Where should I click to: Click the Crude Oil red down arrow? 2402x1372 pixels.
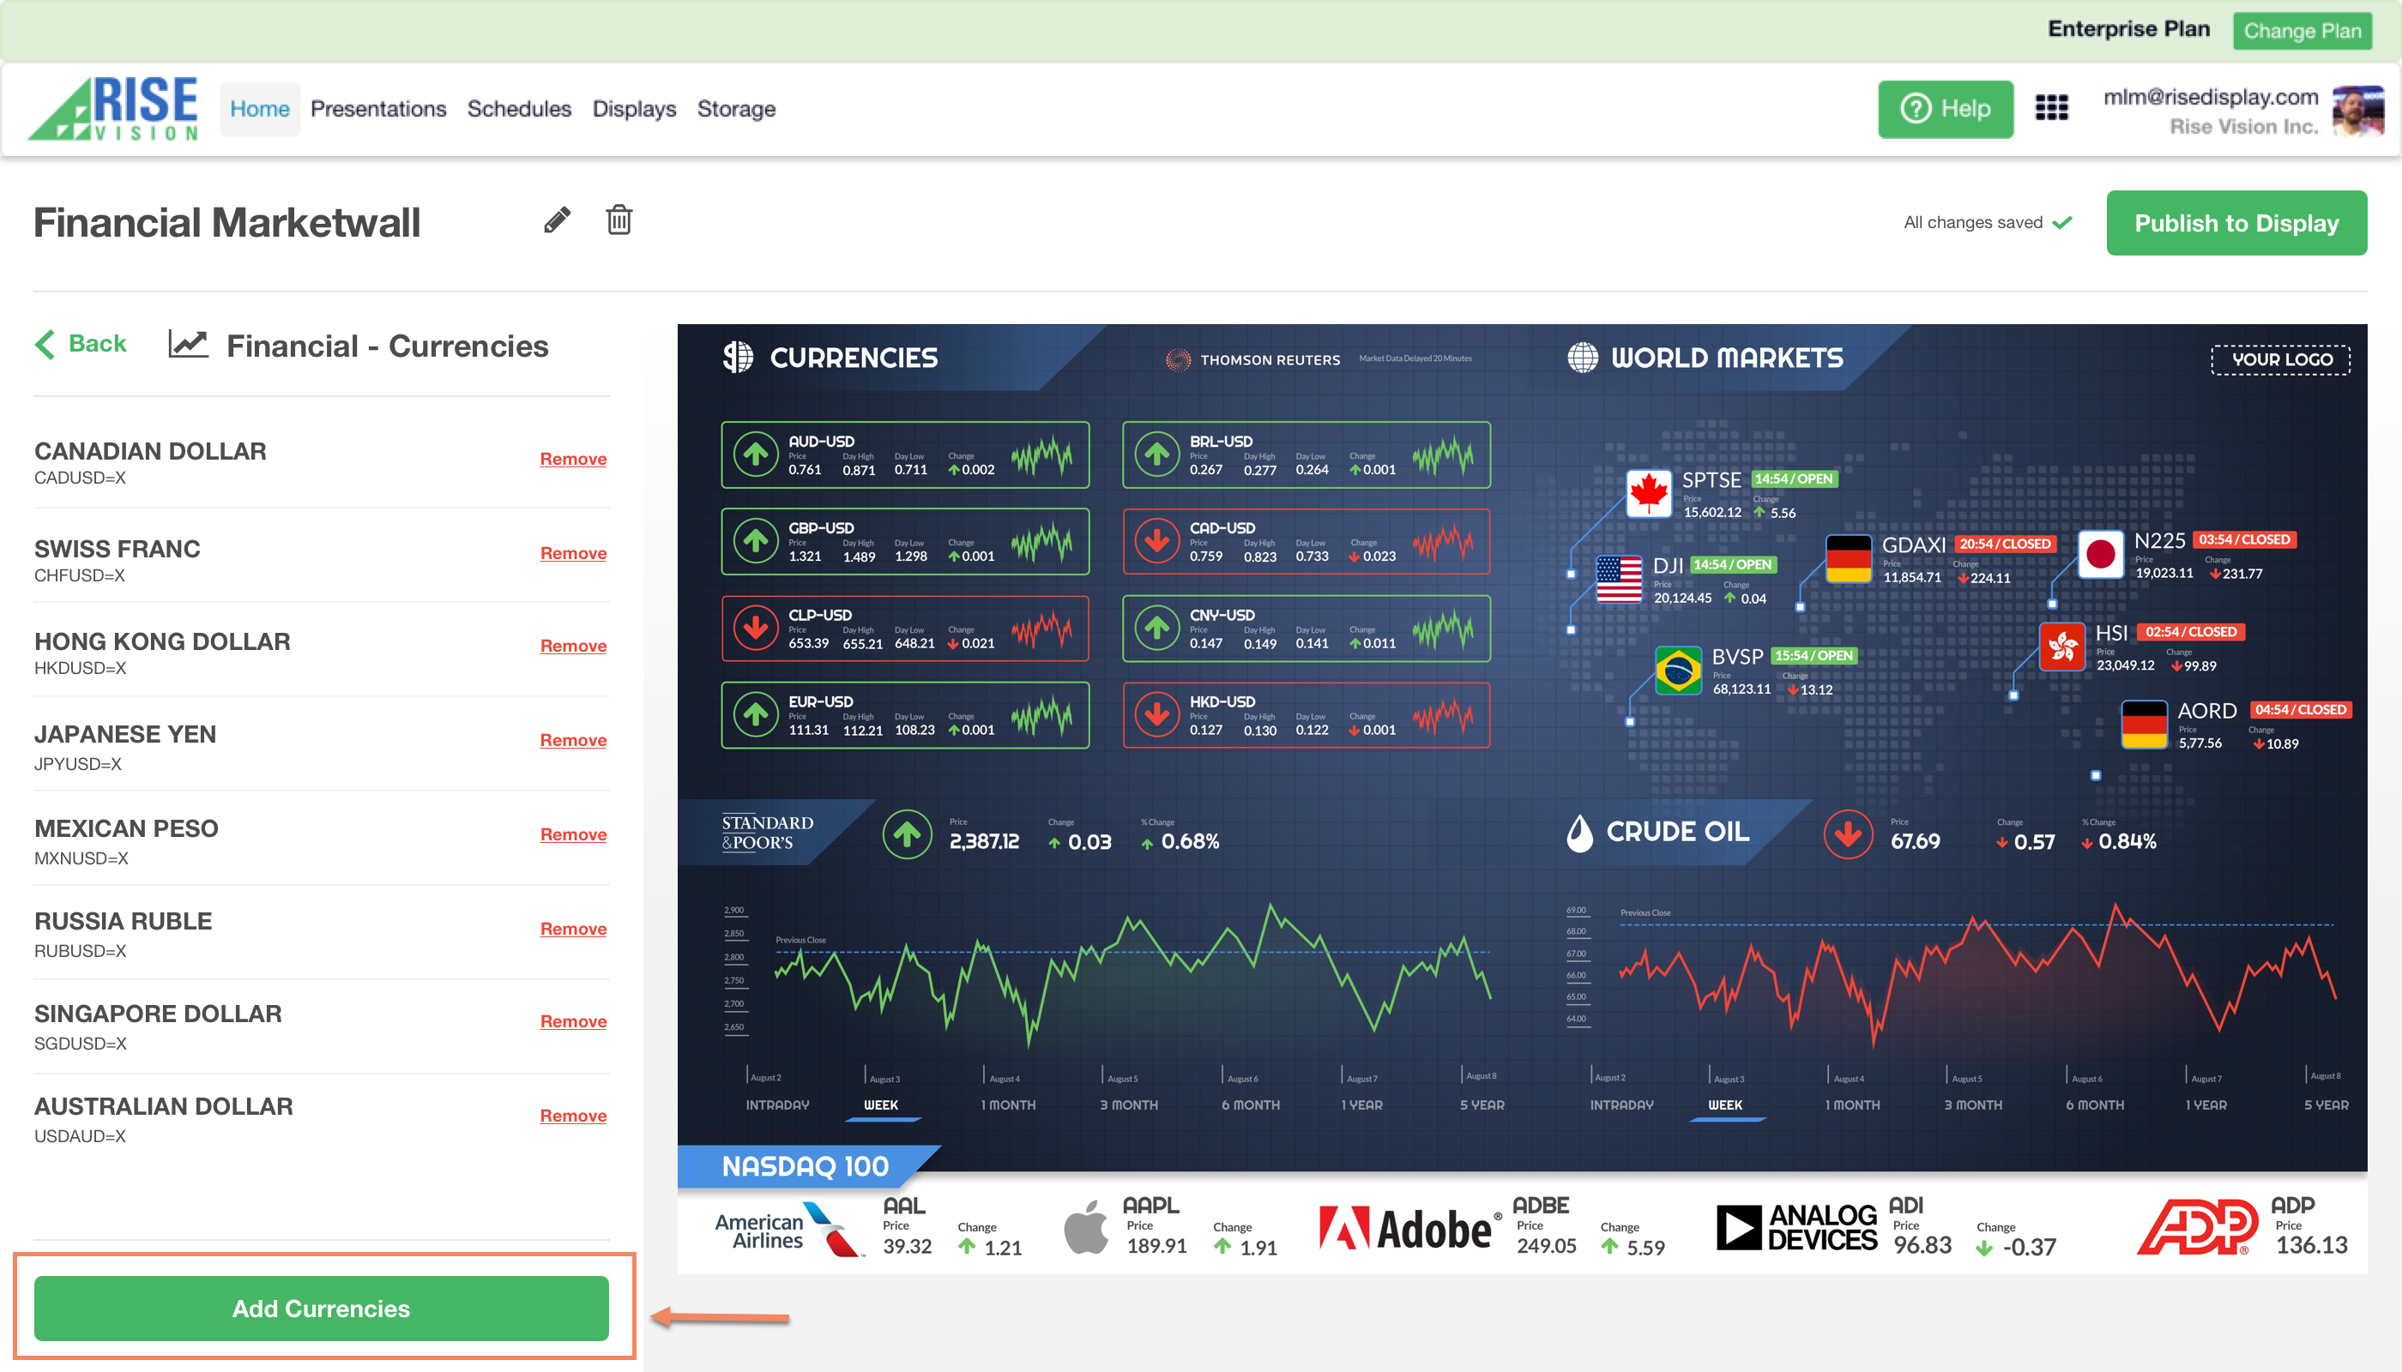[1848, 835]
